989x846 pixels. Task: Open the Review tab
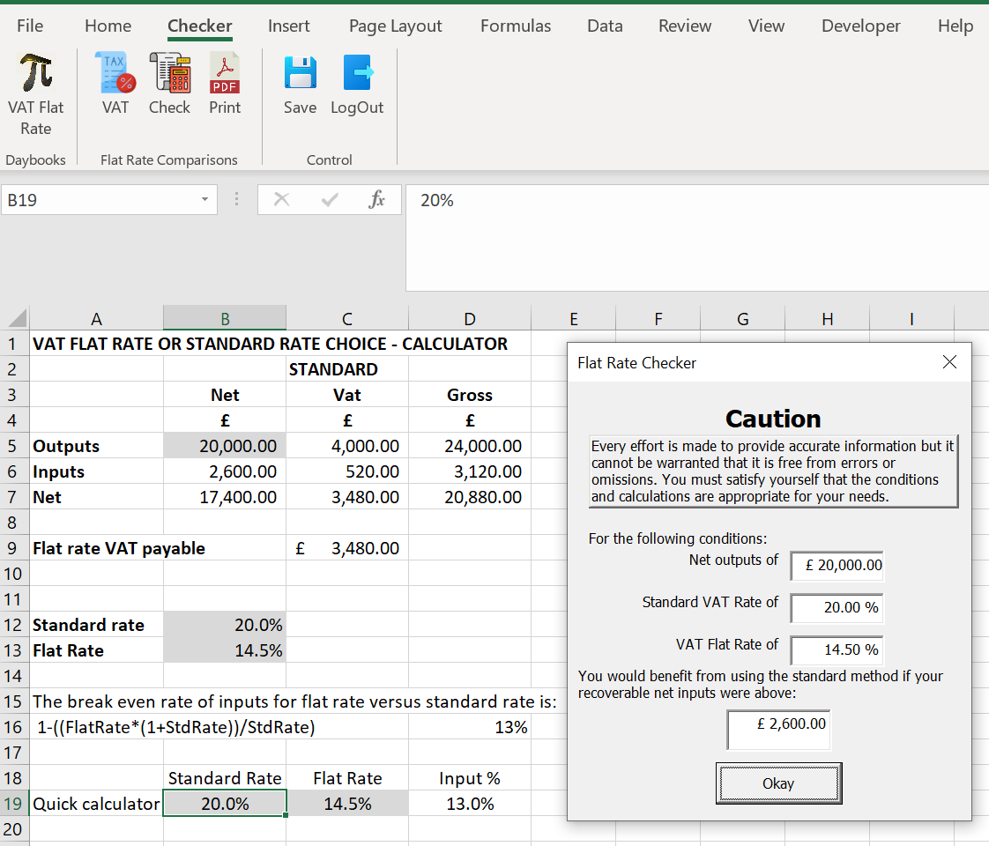685,26
